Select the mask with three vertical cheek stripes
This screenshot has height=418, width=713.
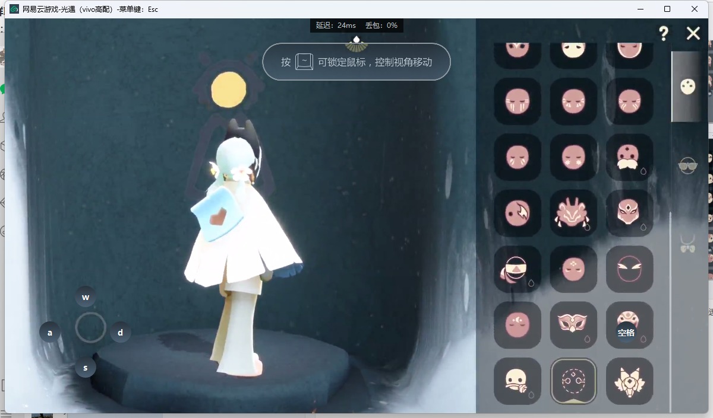pyautogui.click(x=518, y=101)
